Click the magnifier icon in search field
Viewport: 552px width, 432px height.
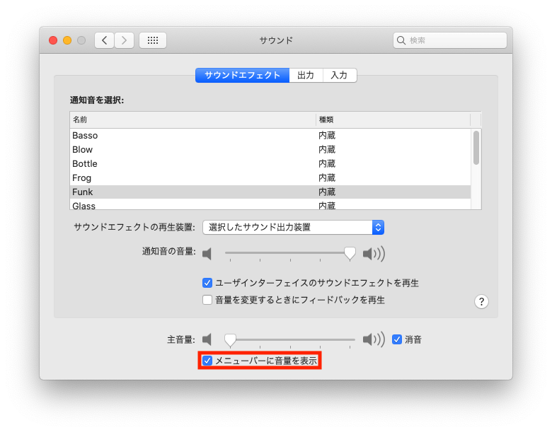(x=401, y=40)
